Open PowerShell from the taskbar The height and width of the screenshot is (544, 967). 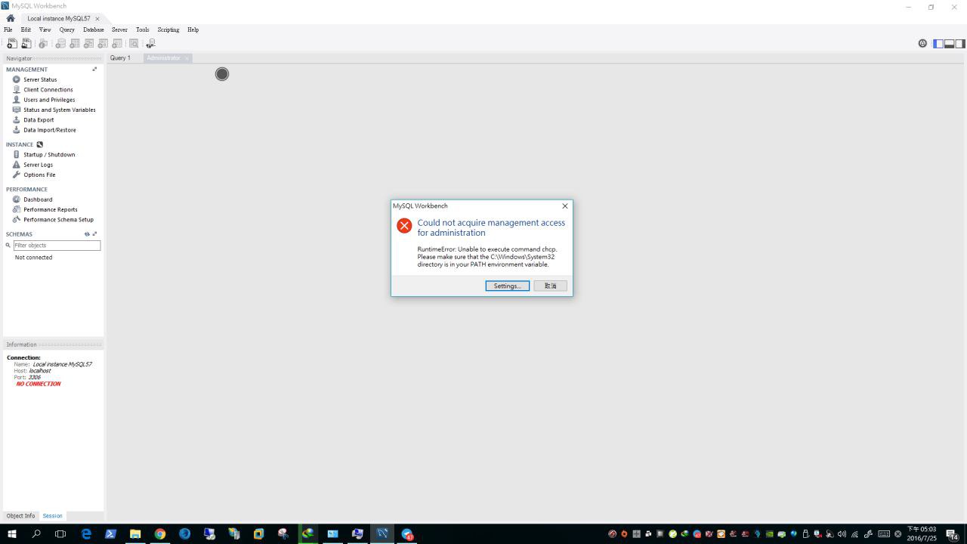110,534
